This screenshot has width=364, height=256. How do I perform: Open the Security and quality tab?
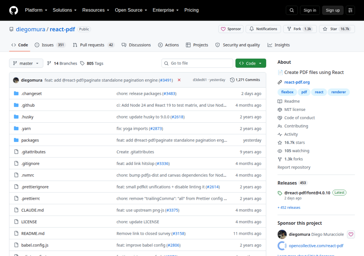point(238,45)
